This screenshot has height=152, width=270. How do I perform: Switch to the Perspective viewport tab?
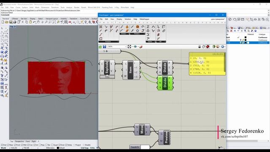19,141
